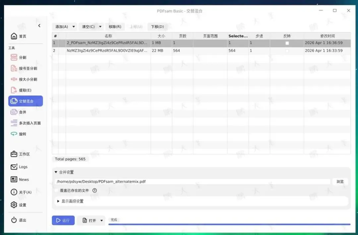Collapse the 合并设置 section
358x235 pixels.
56,172
